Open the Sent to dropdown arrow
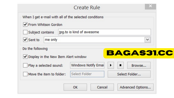The image size is (174, 98). [147, 40]
